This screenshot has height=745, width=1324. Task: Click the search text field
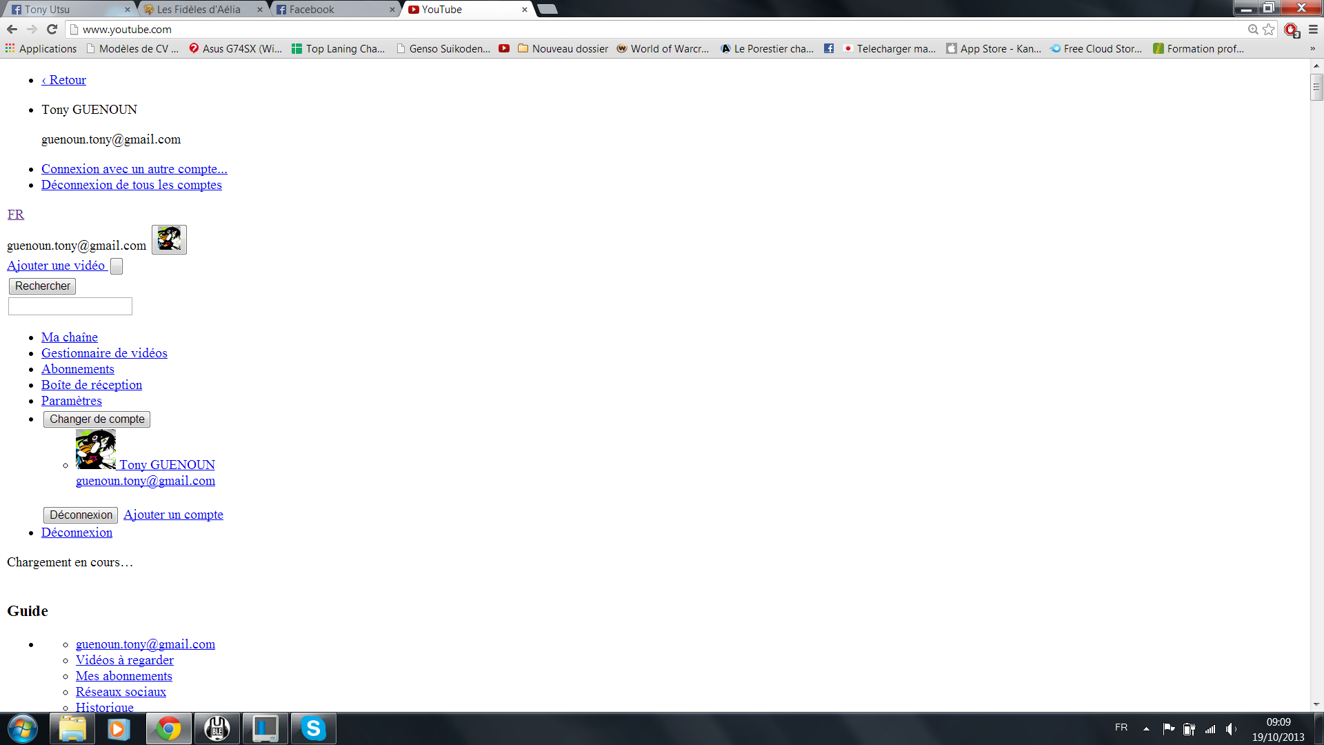tap(70, 306)
